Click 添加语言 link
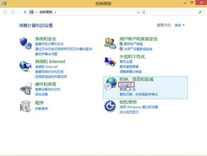The image size is (207, 156). pyautogui.click(x=126, y=84)
